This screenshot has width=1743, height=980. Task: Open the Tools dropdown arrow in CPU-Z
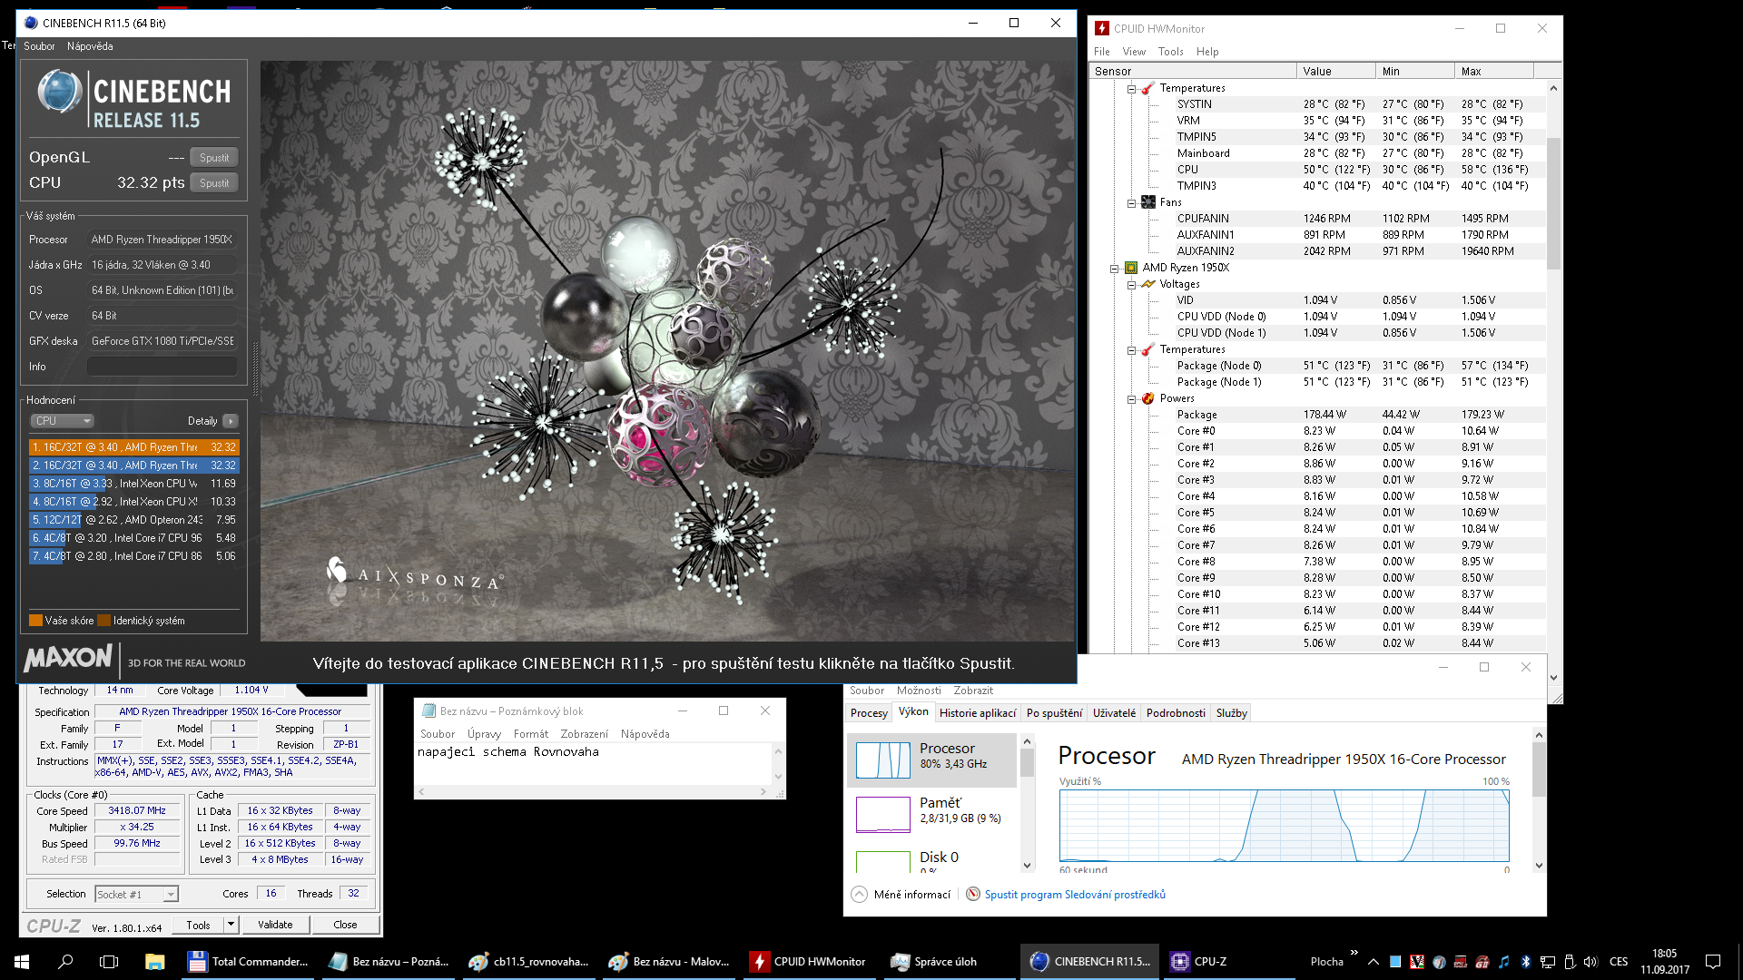tap(231, 925)
